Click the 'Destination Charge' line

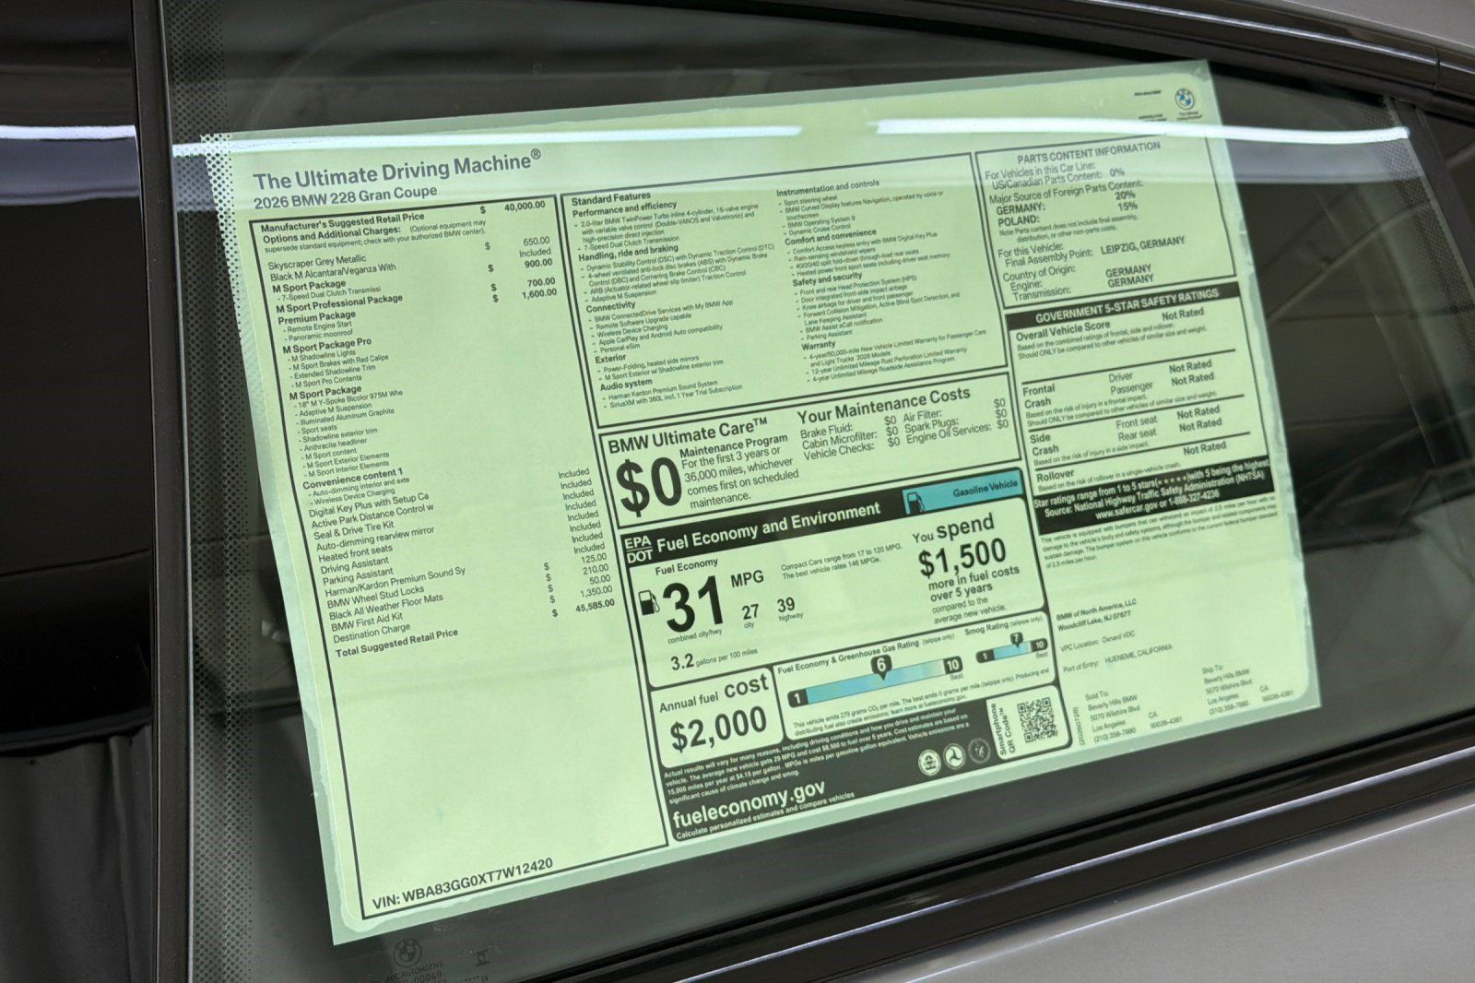pos(372,634)
